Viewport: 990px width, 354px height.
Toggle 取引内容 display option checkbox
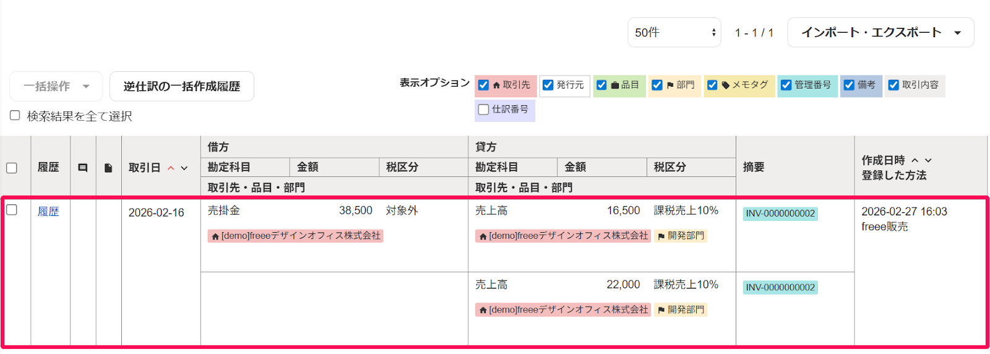[893, 85]
